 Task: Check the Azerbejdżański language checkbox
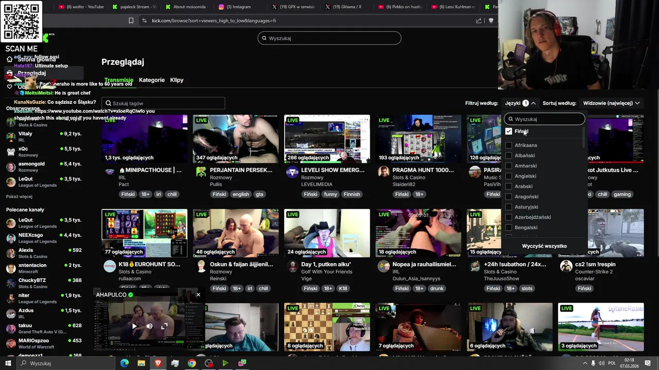pyautogui.click(x=509, y=217)
